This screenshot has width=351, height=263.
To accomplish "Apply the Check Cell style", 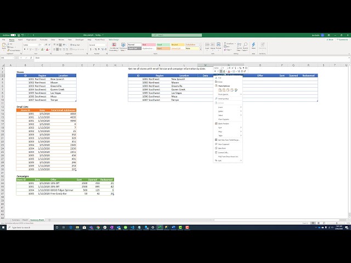I will pos(134,48).
